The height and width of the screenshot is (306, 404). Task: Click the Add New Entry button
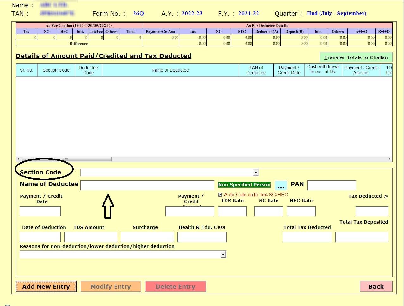(46, 287)
